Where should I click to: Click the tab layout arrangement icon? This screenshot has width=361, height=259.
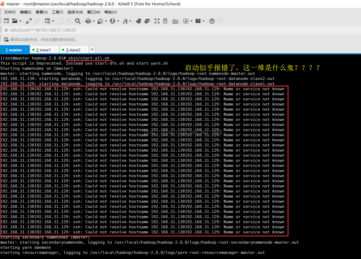click(x=198, y=21)
